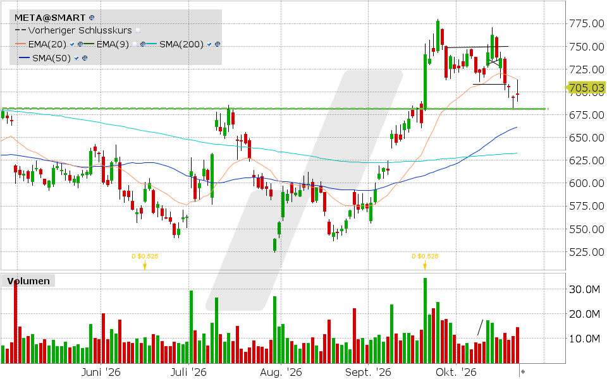
Task: Open the EMA(9) indicator settings icon
Action: [143, 44]
